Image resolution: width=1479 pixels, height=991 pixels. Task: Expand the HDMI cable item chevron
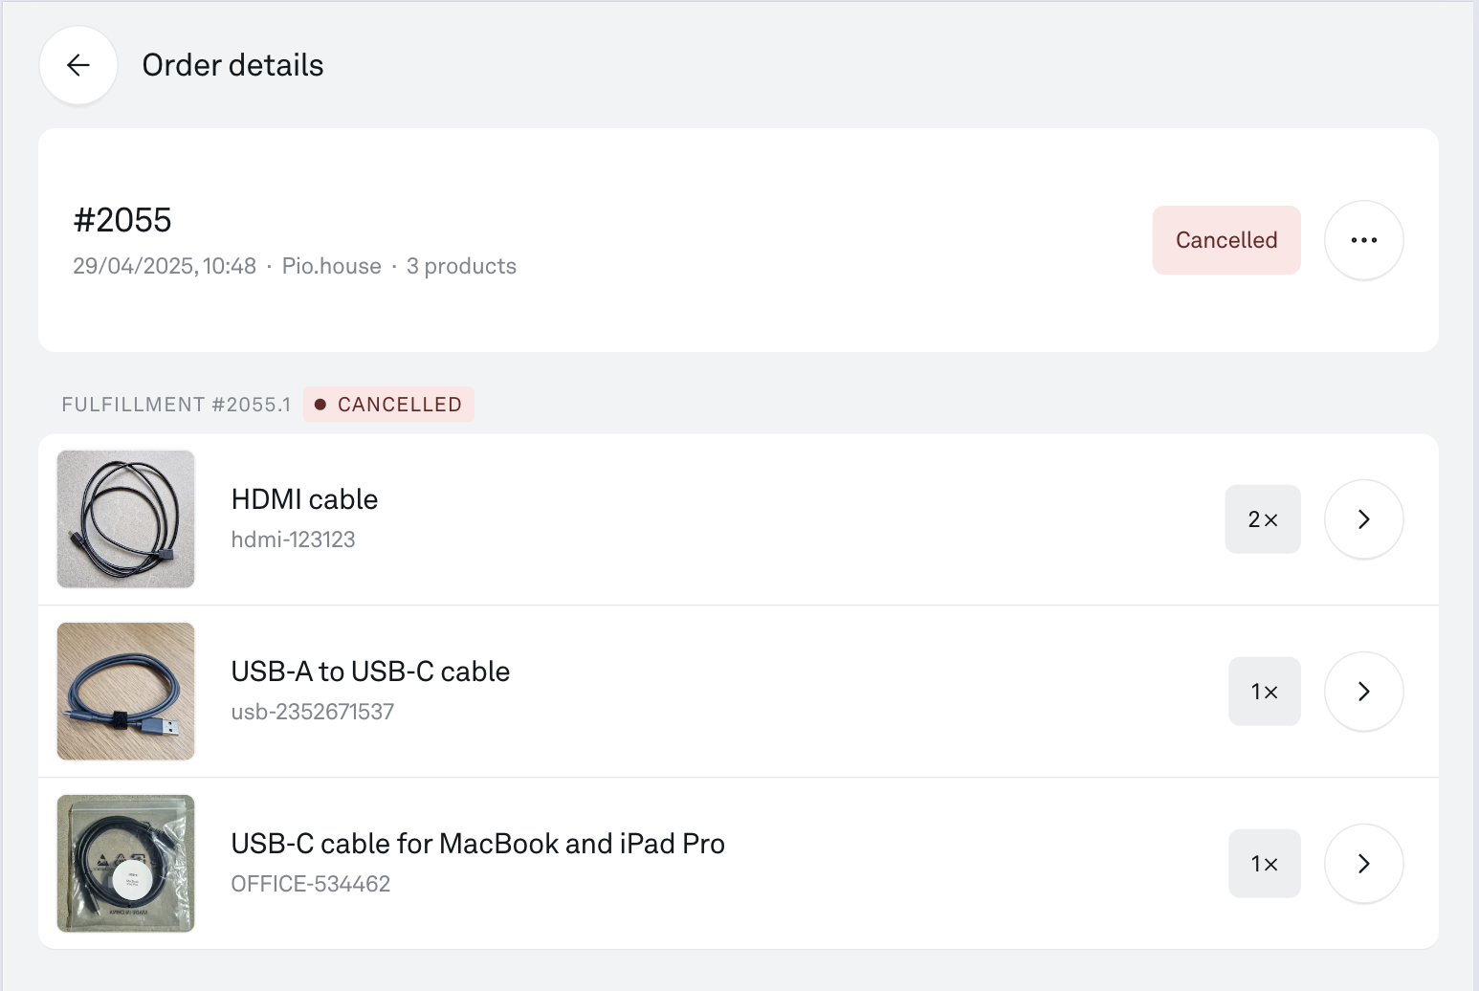[1363, 519]
